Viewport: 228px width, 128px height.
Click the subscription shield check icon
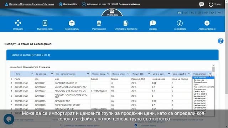[x=84, y=4]
